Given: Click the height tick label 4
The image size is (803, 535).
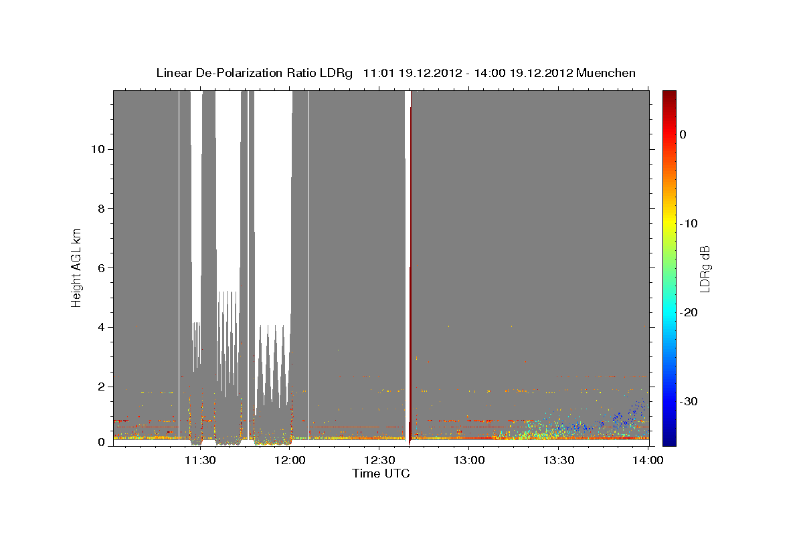Looking at the screenshot, I should 101,328.
